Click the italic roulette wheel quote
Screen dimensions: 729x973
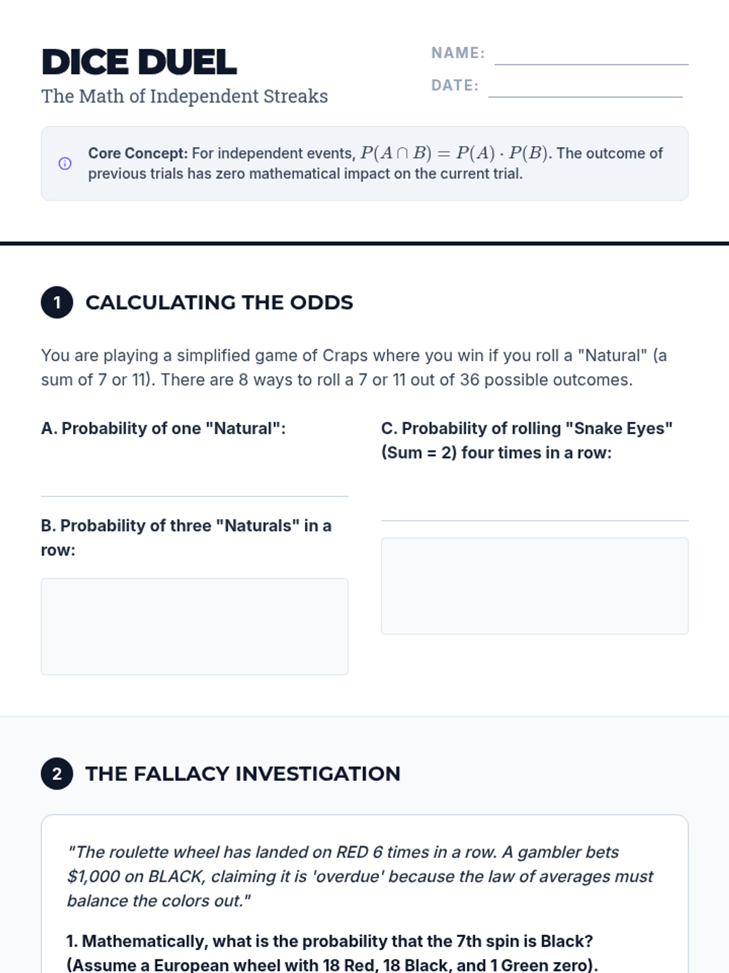pyautogui.click(x=360, y=876)
